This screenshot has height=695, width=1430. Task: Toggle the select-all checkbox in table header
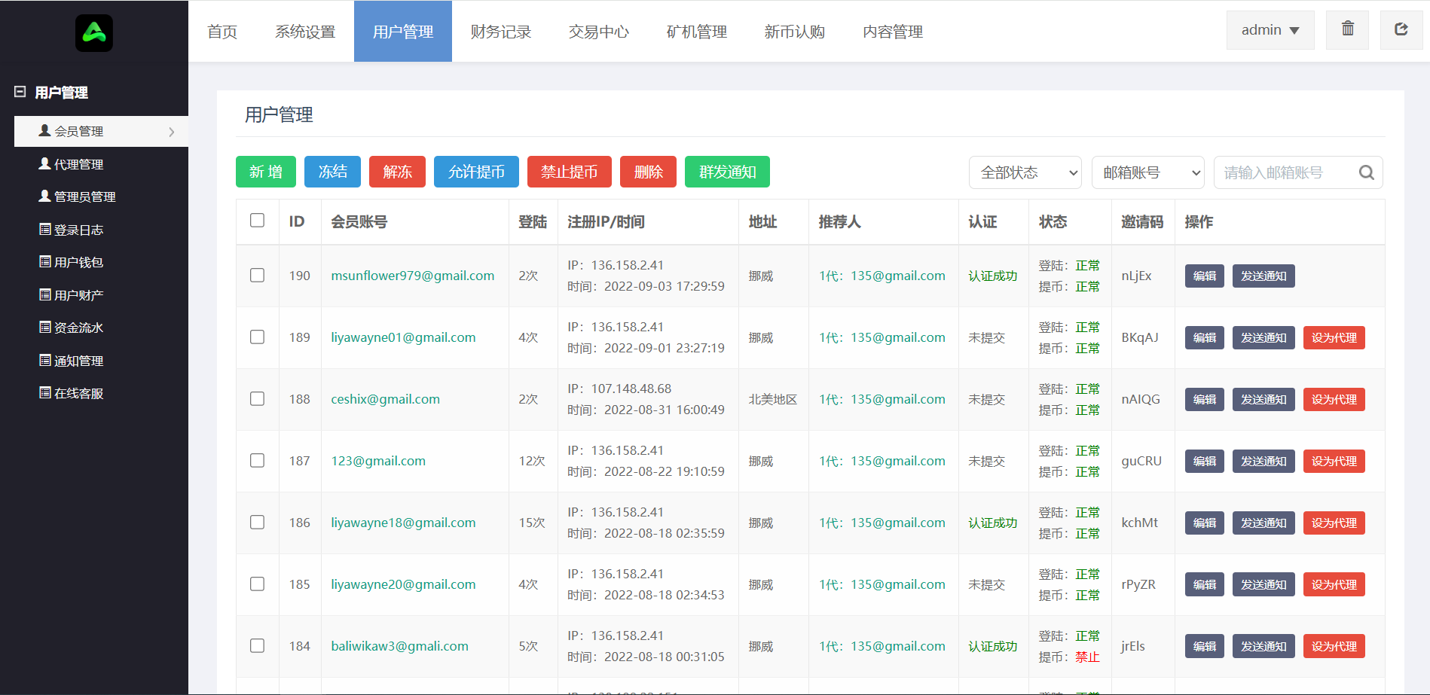pyautogui.click(x=257, y=221)
